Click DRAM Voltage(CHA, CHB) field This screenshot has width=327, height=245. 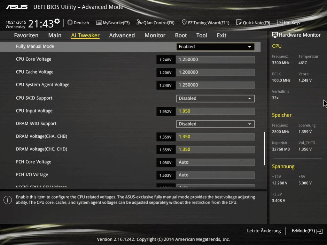click(x=215, y=137)
